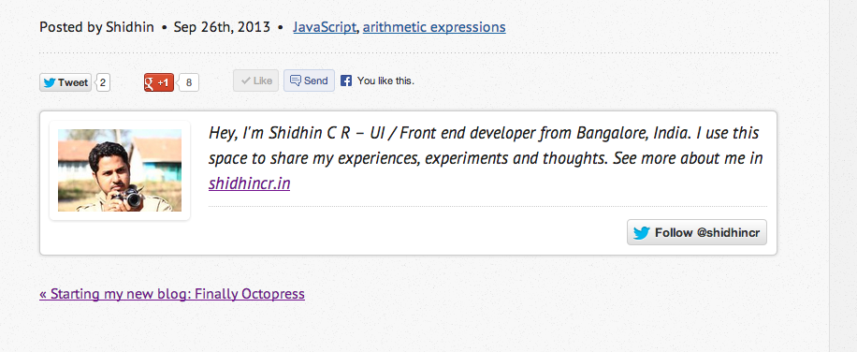Click the Twitter bird on the Tweet button
This screenshot has height=352, width=857.
tap(50, 82)
